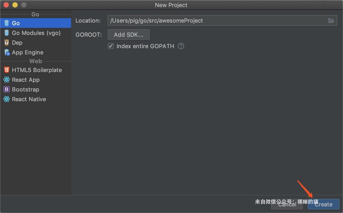
Task: Click the Bootstrap B icon
Action: 6,89
